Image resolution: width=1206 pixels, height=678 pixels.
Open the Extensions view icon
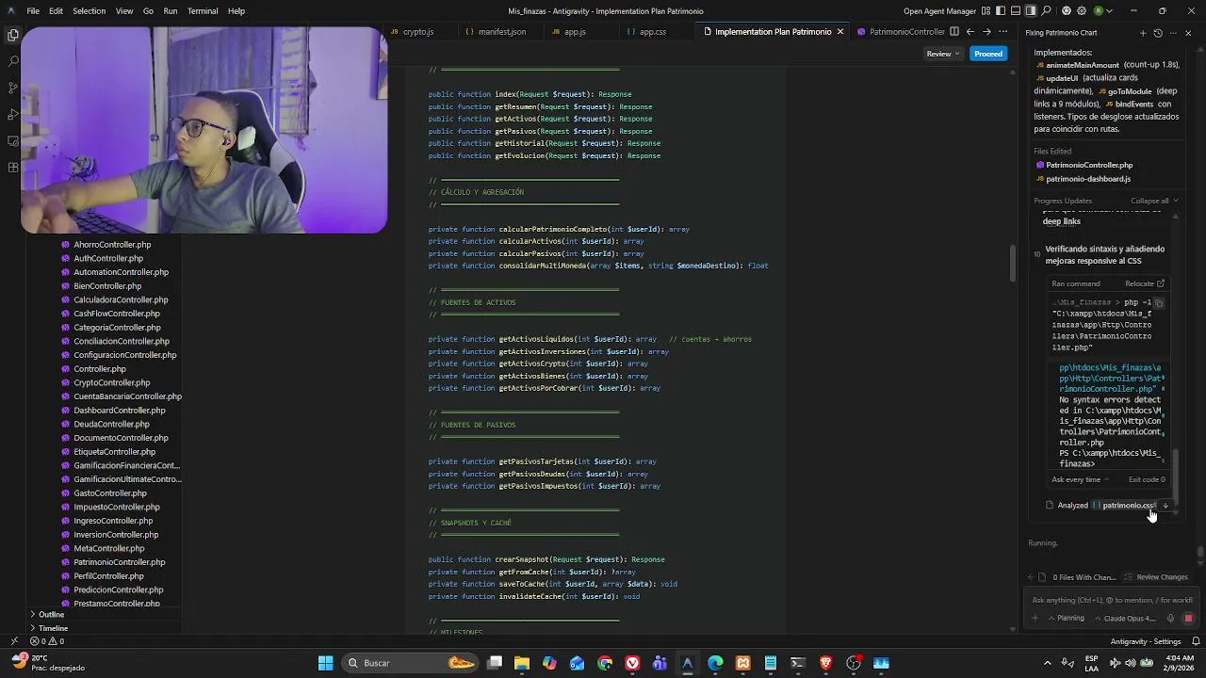coord(13,168)
